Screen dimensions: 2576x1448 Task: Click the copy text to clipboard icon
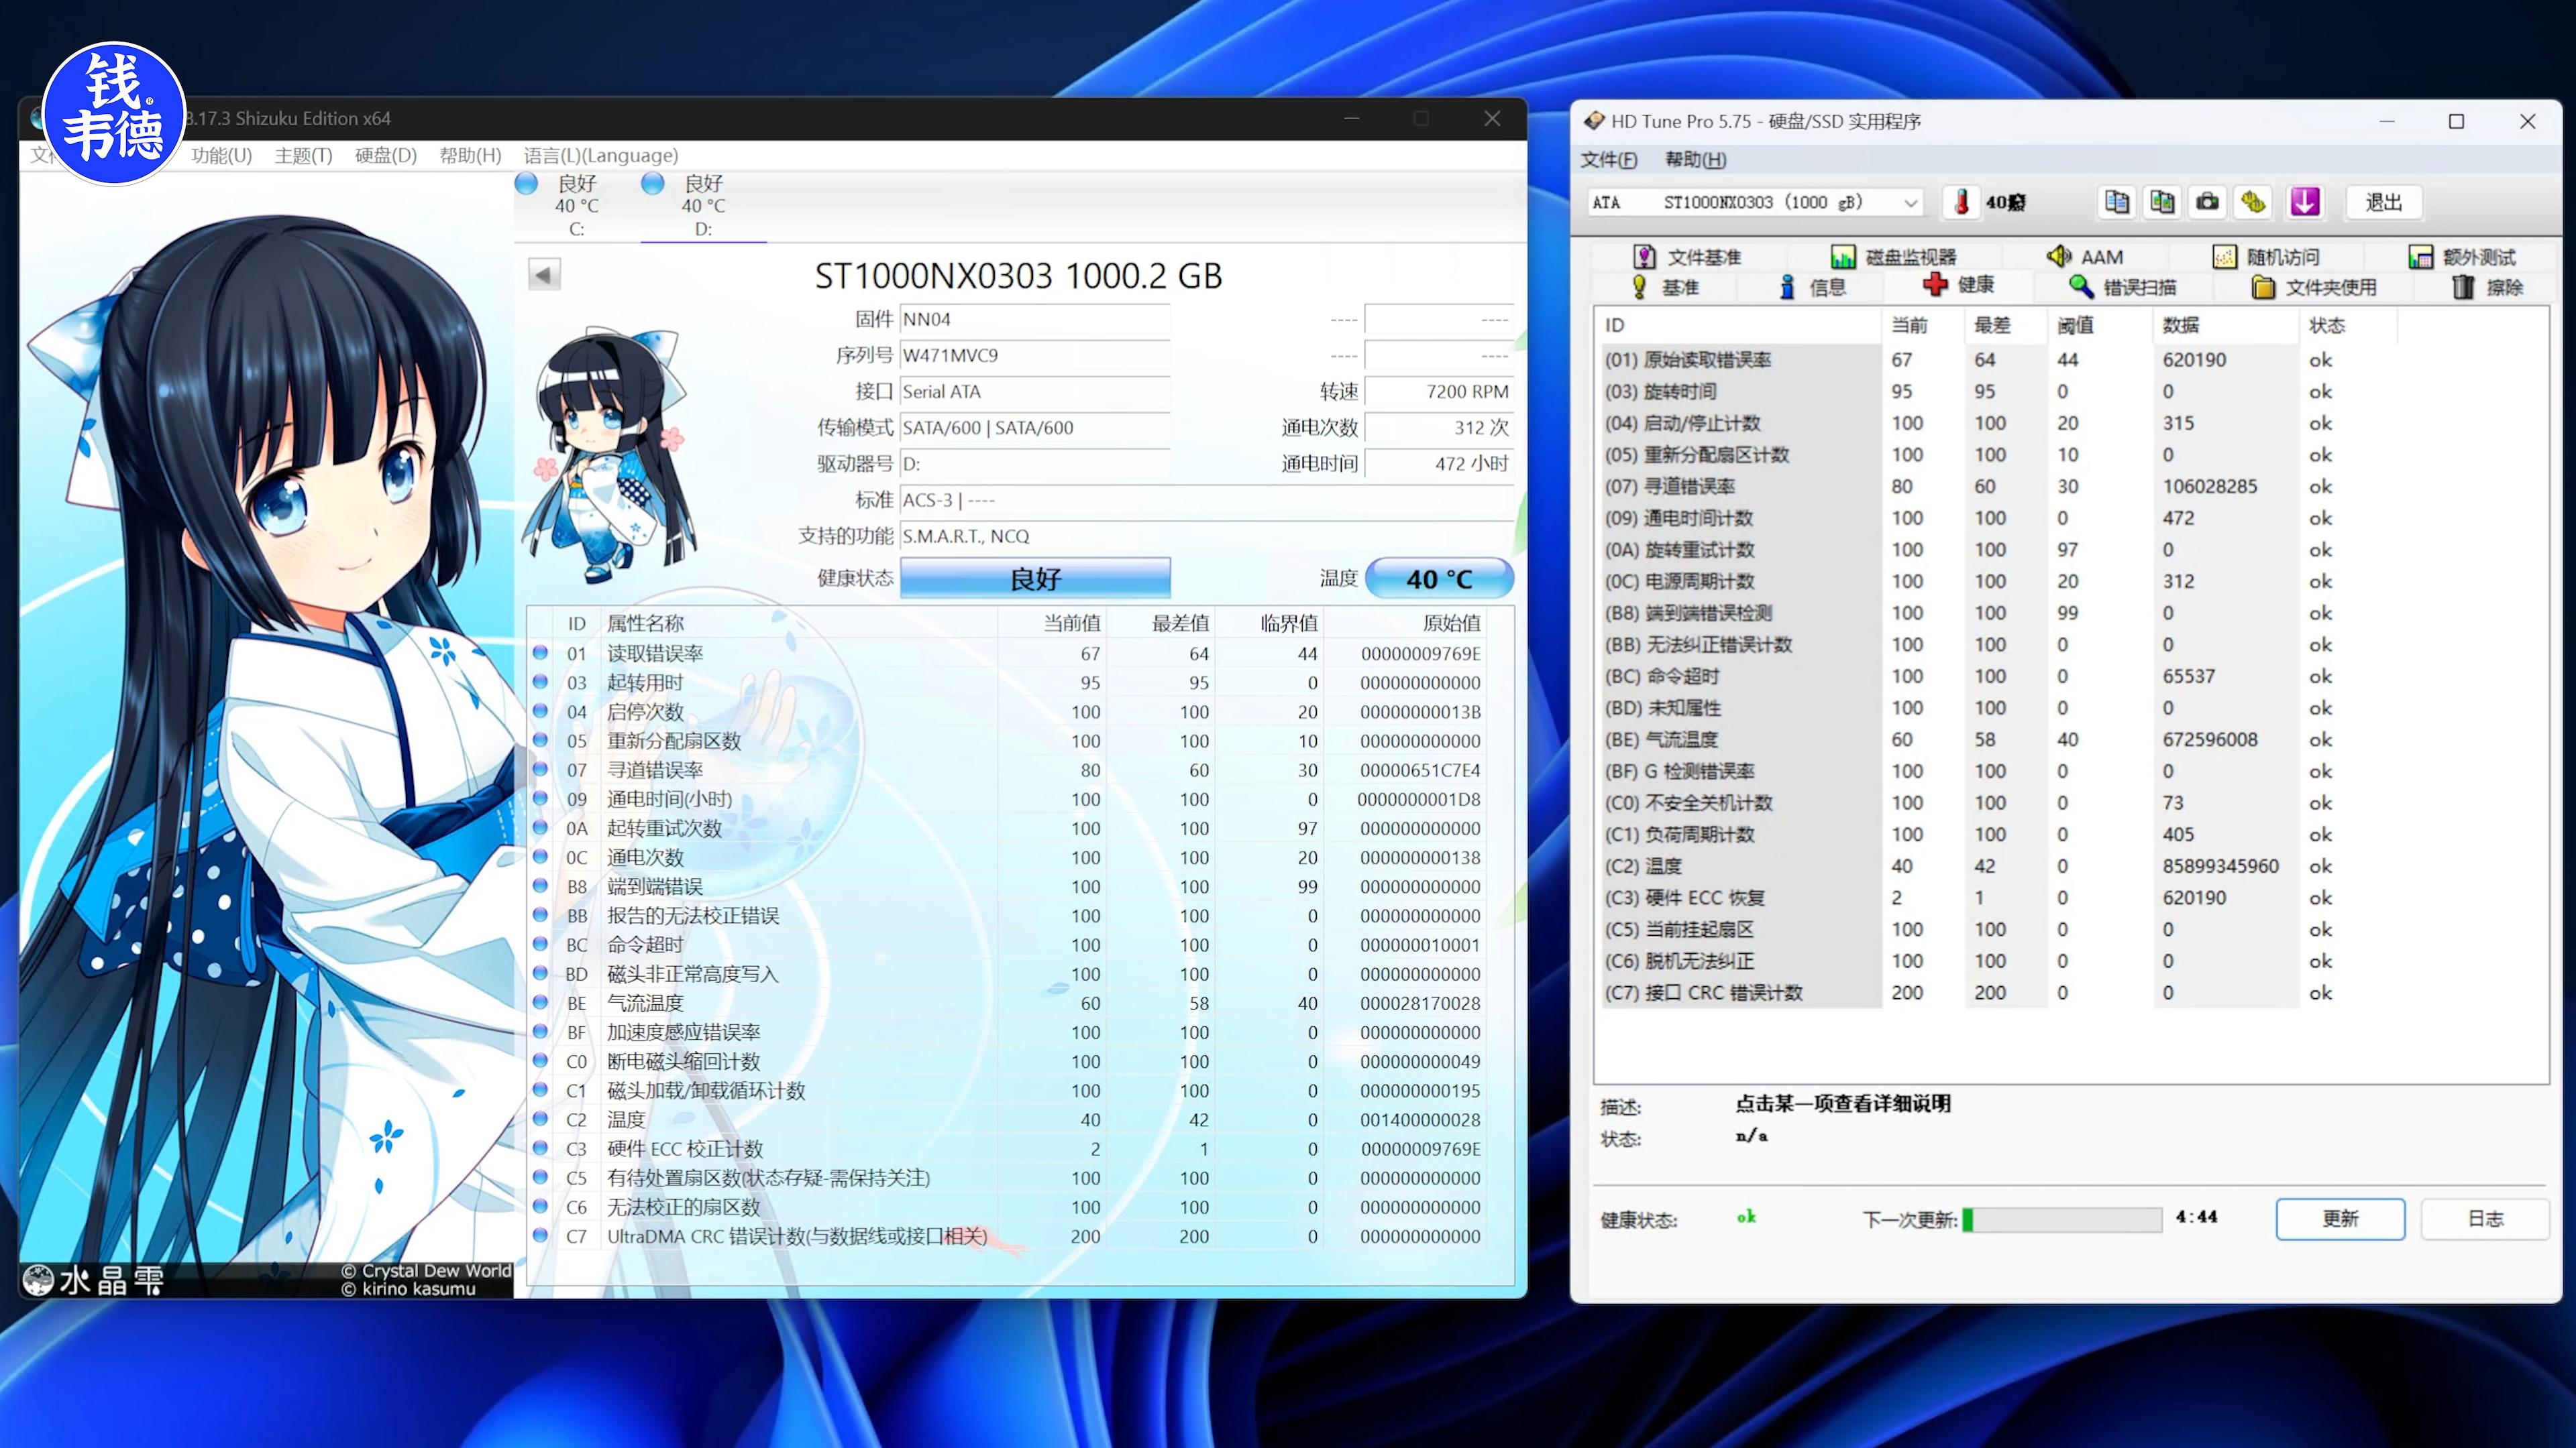click(2116, 203)
